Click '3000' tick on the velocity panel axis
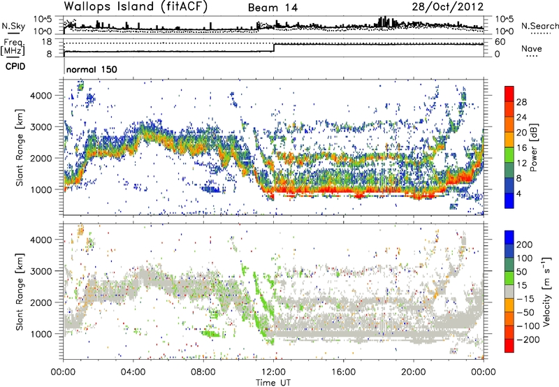559x387 pixels. point(41,271)
